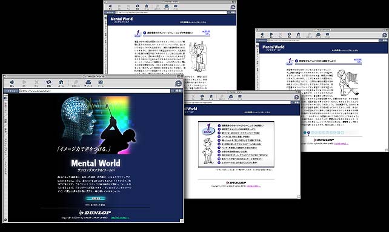Viewport: 389px width, 232px height.
Task: Click Home icon in the front-left browser toolbar
Action: 61,82
